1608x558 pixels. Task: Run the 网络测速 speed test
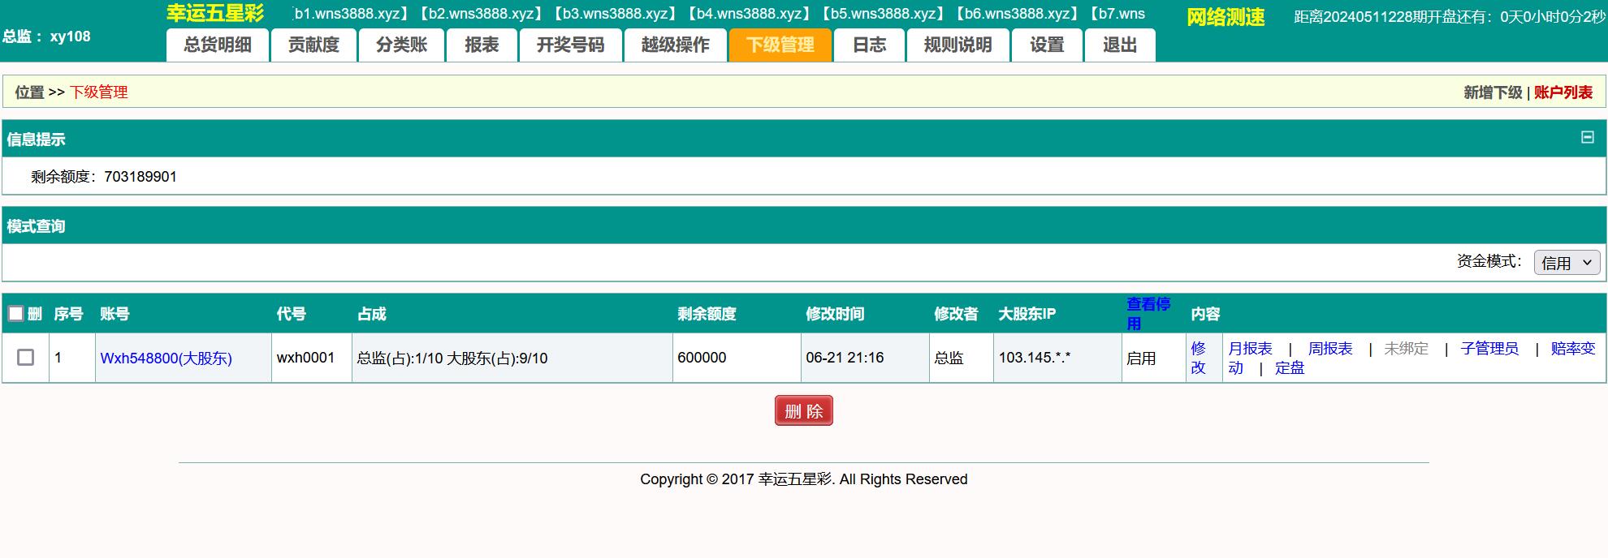click(x=1225, y=17)
